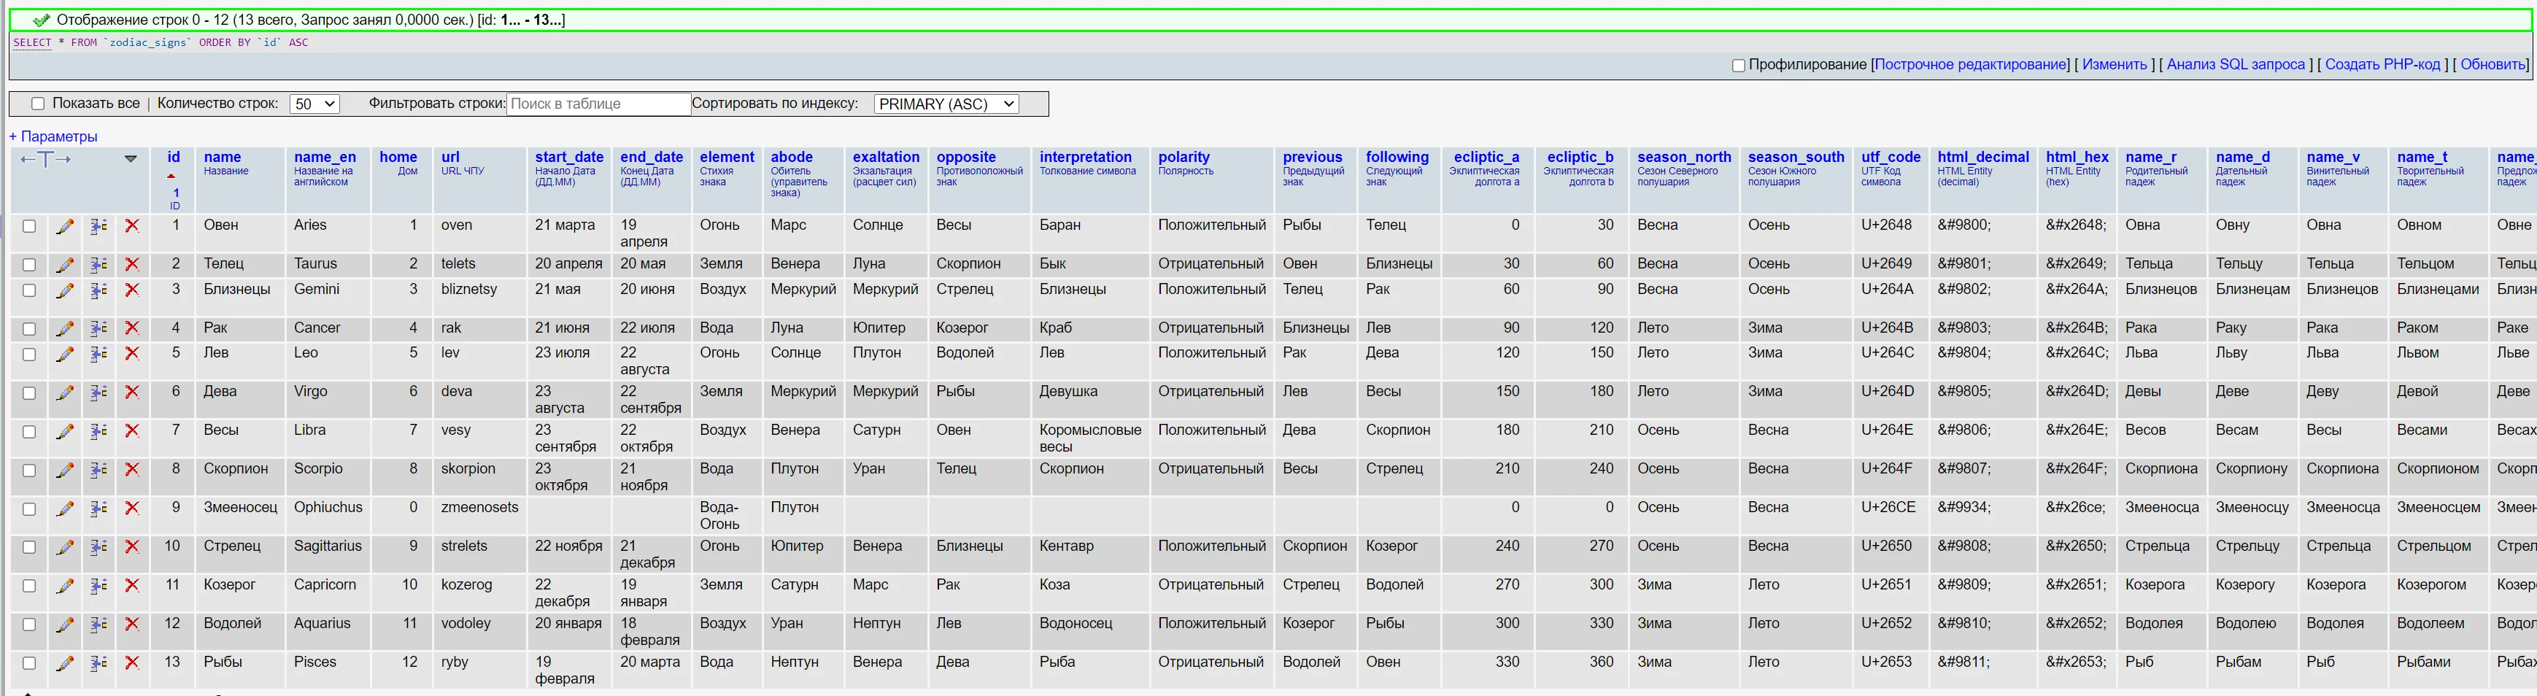Copy the Лев row using copy icon
Viewport: 2537px width, 696px height.
point(99,355)
